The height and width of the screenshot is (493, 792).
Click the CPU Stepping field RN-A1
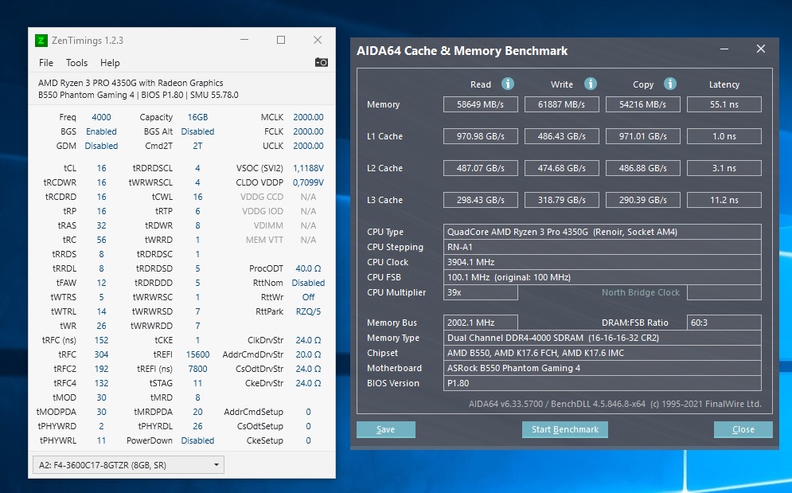(x=602, y=247)
